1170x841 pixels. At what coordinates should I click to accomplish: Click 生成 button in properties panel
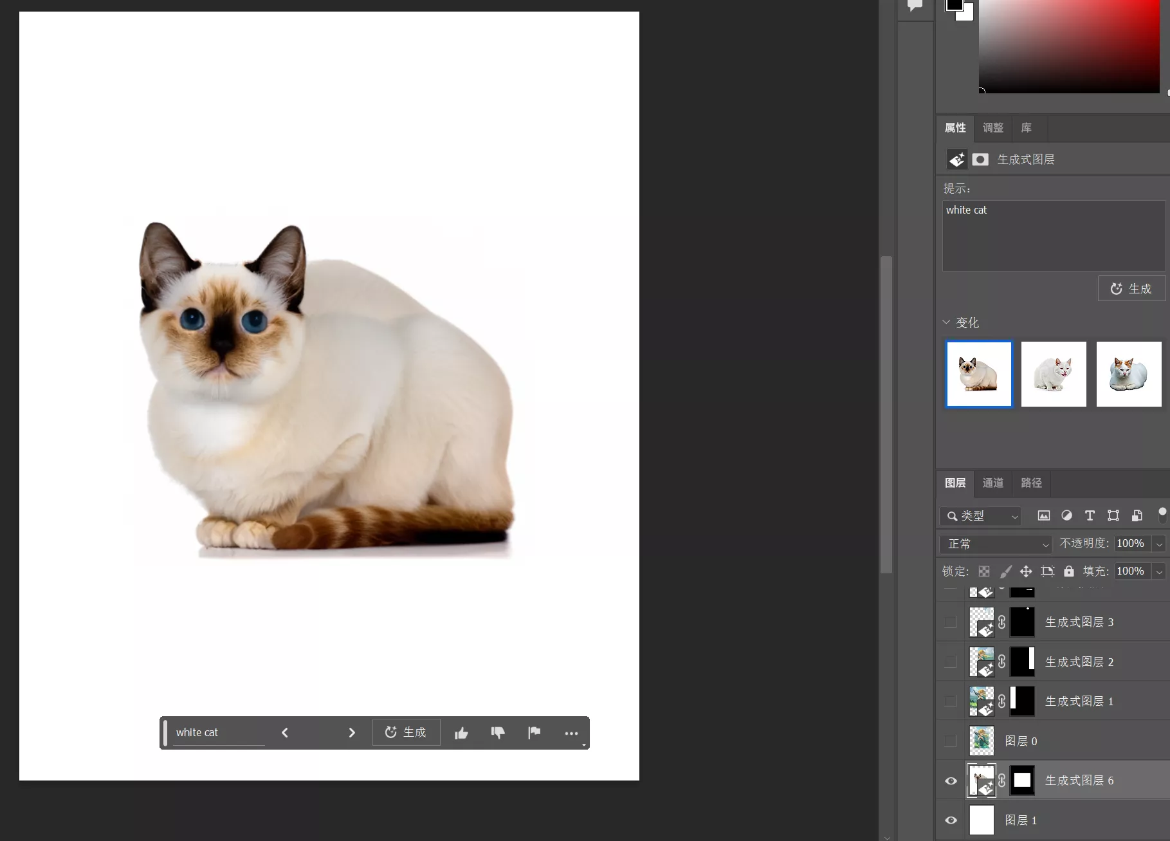tap(1131, 289)
